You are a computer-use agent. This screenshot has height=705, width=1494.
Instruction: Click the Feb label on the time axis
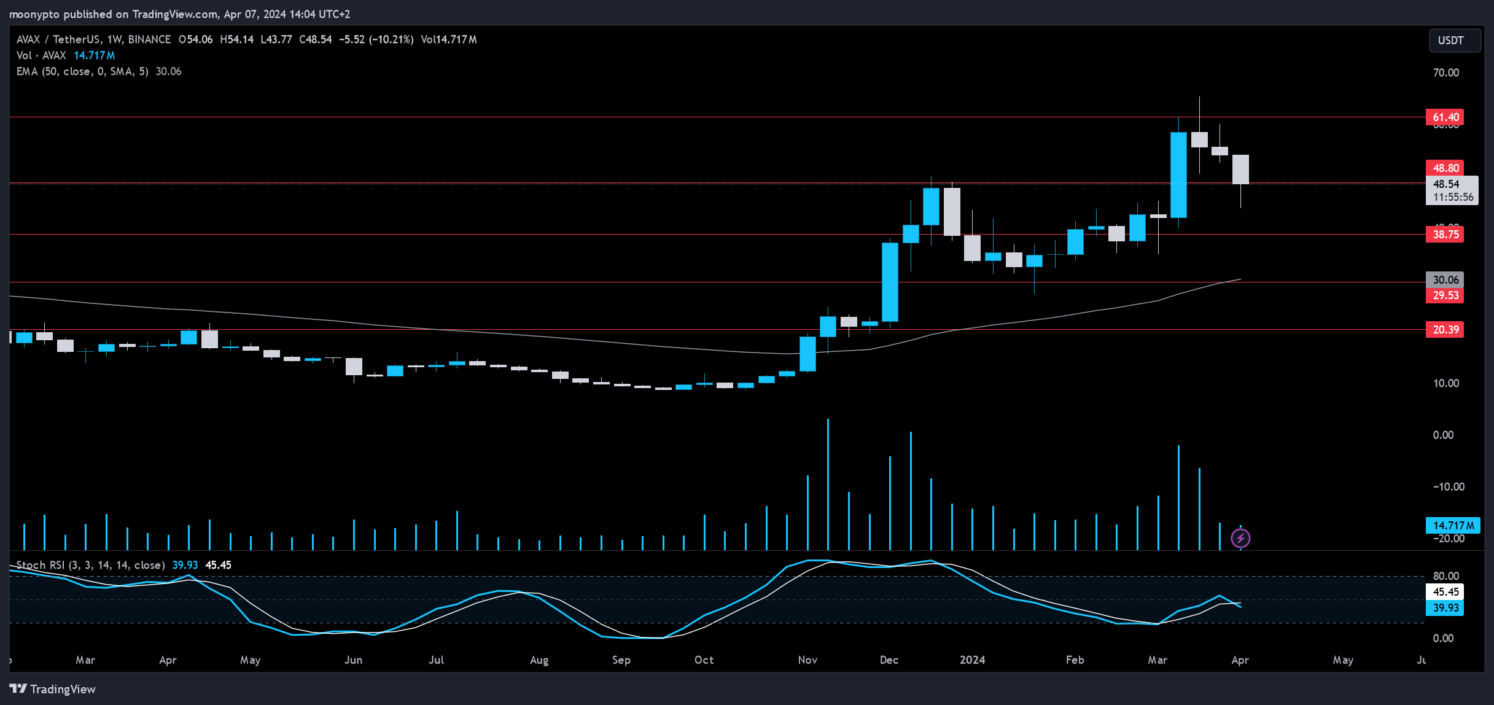point(1075,660)
